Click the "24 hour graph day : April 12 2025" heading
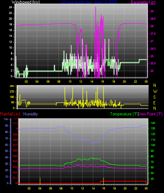Screen dimensions: 164x193 pos(89,2)
